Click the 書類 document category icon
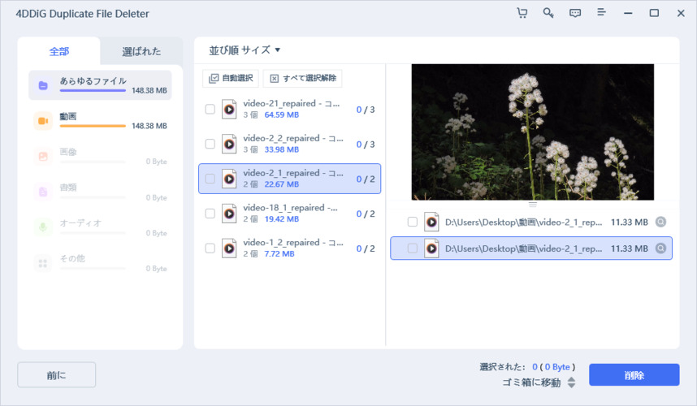The height and width of the screenshot is (406, 697). point(43,192)
